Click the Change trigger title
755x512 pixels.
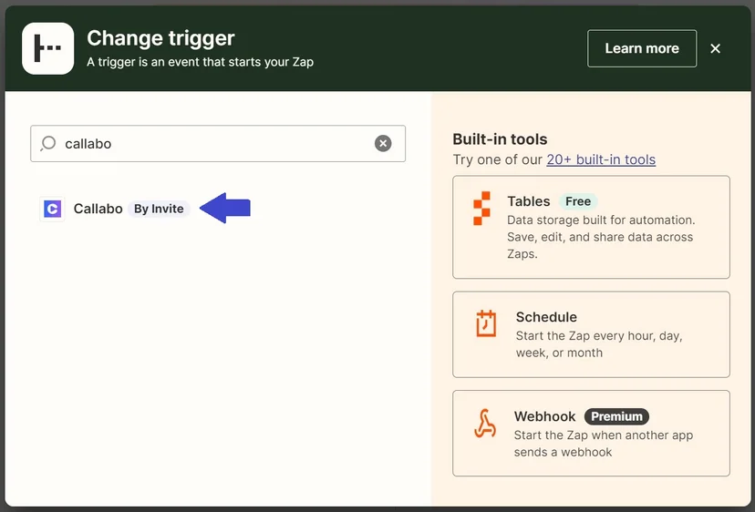[160, 38]
